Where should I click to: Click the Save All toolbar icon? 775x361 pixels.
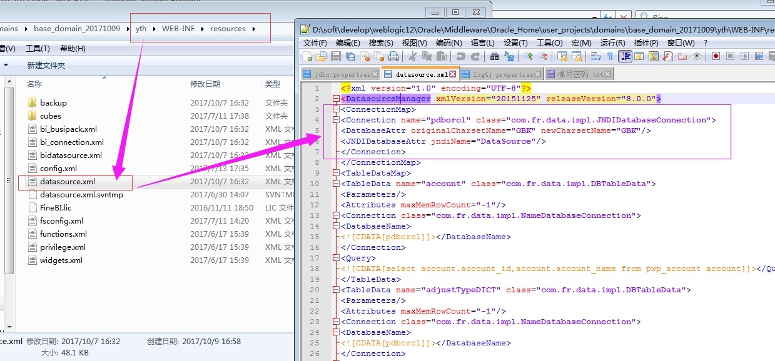point(350,56)
